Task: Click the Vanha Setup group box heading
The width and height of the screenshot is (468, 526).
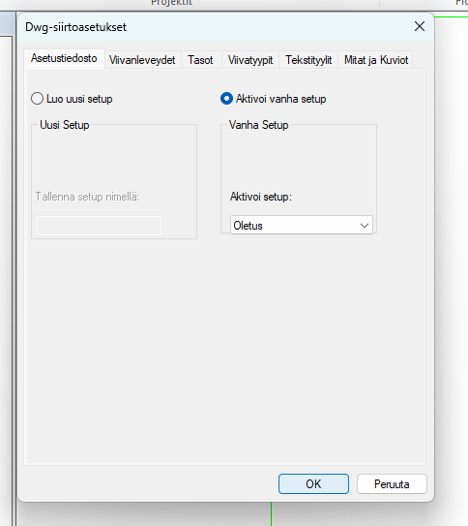Action: pyautogui.click(x=259, y=125)
